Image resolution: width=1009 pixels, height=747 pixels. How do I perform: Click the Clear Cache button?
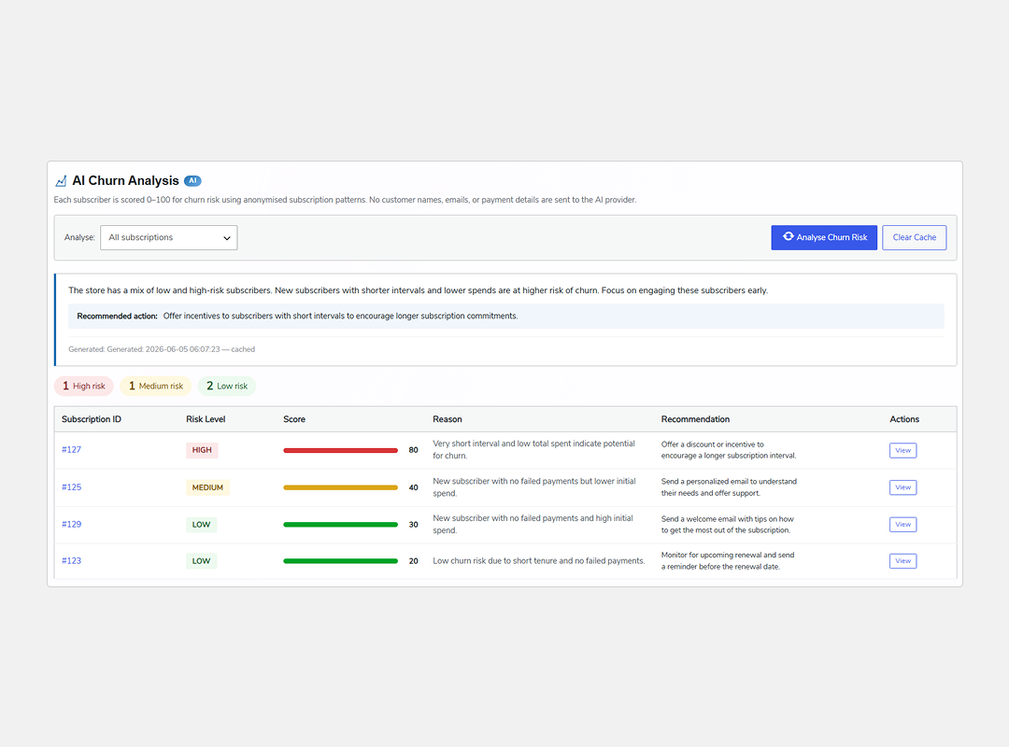tap(914, 237)
